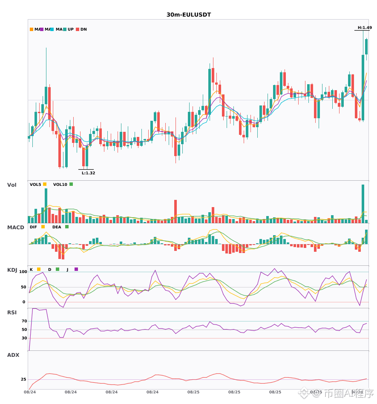Viewport: 377px width, 404px height.
Task: Click the KDJ panel label
Action: click(x=12, y=270)
